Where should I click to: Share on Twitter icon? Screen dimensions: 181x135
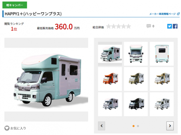170,26
